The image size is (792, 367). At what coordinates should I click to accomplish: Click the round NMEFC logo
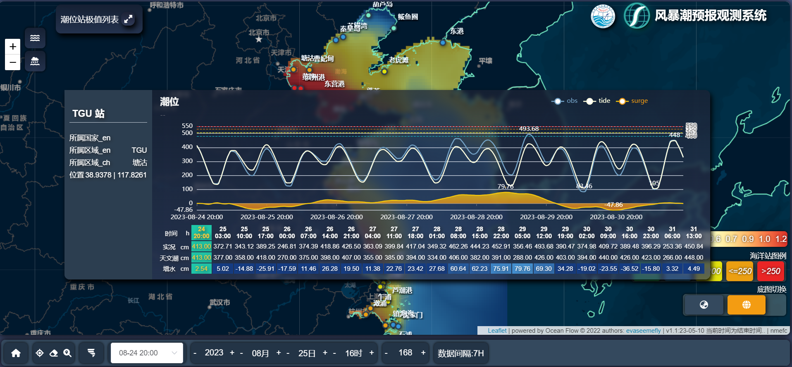click(x=603, y=17)
